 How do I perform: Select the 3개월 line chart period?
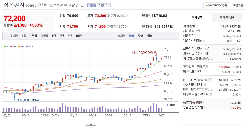[x=44, y=36]
